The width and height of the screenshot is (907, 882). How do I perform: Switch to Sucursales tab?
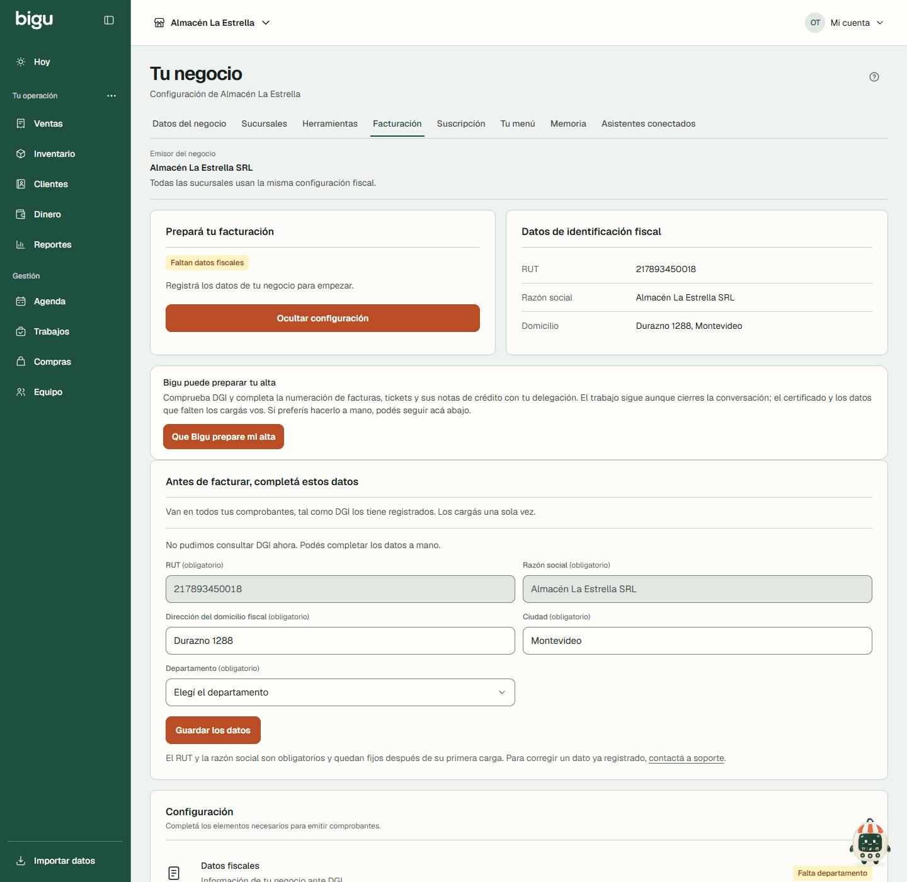pos(265,123)
